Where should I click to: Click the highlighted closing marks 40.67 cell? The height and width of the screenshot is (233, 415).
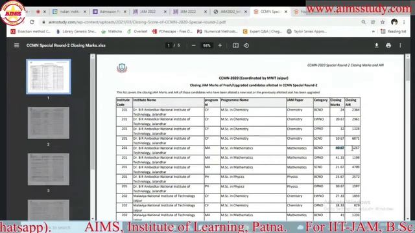pos(340,148)
